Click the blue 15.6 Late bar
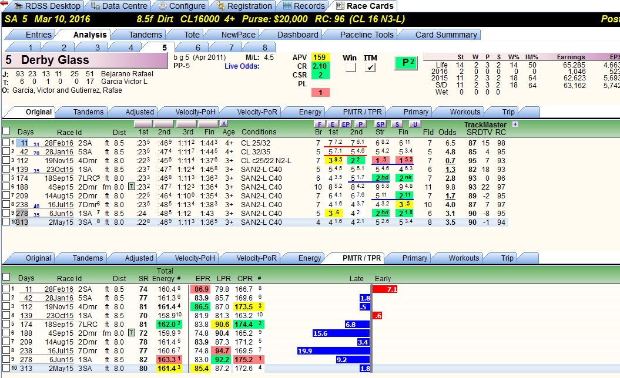620x378 pixels. click(341, 333)
